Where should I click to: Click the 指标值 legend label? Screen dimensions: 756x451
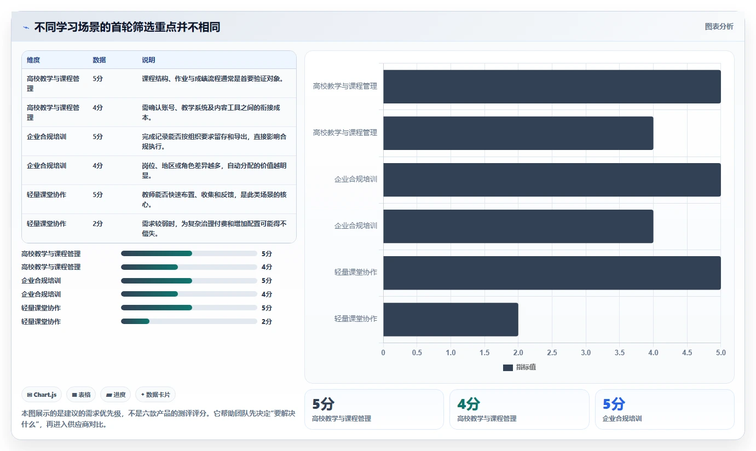coord(526,367)
